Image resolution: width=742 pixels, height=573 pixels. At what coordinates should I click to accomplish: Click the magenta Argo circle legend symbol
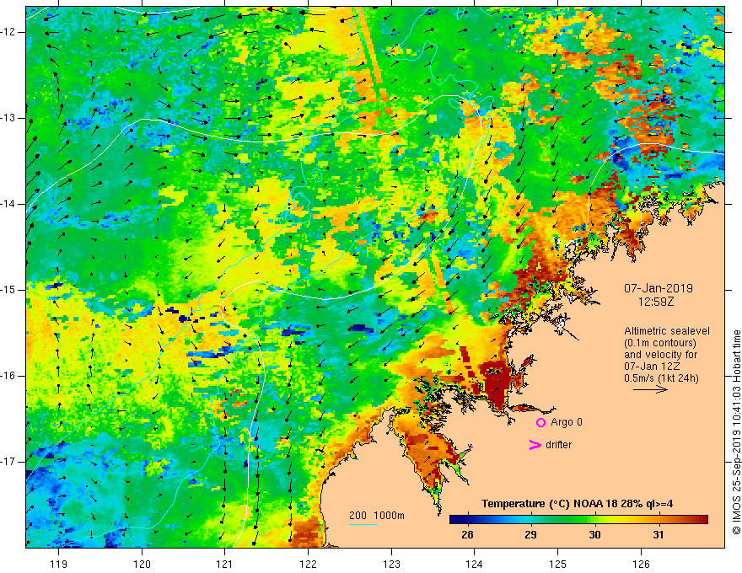click(x=540, y=422)
